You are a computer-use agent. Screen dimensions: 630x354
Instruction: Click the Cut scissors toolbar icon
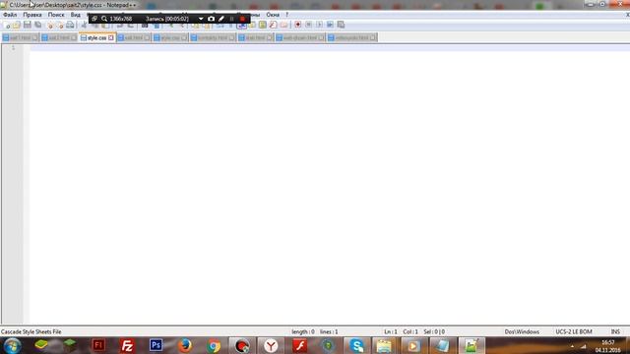coord(84,25)
